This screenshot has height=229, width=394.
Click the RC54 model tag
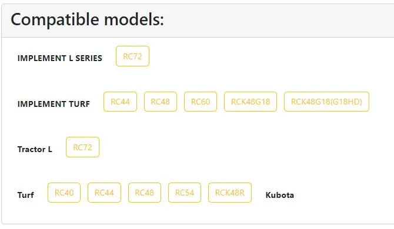(185, 193)
